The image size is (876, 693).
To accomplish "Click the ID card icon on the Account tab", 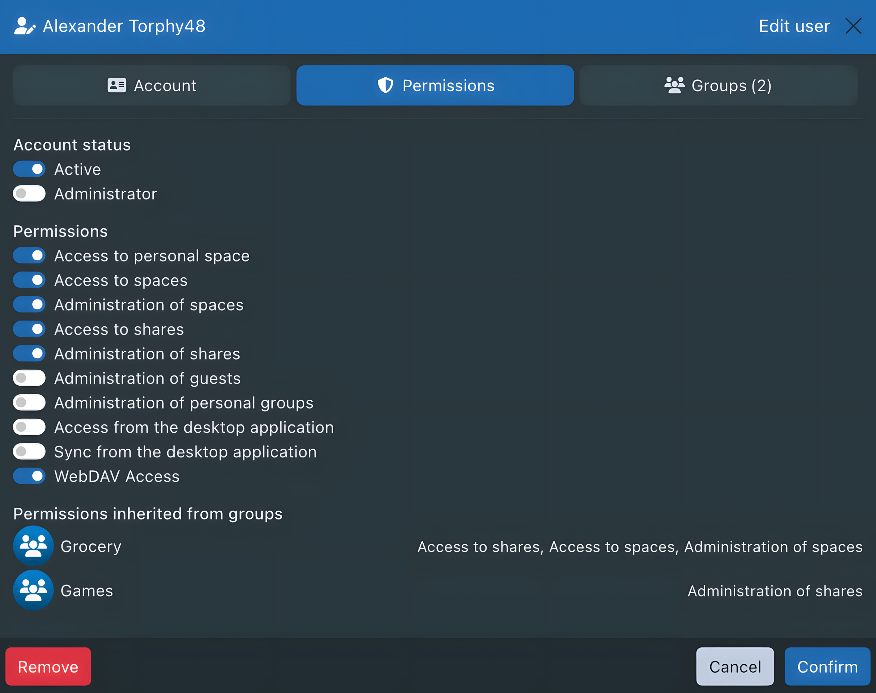I will [x=117, y=85].
